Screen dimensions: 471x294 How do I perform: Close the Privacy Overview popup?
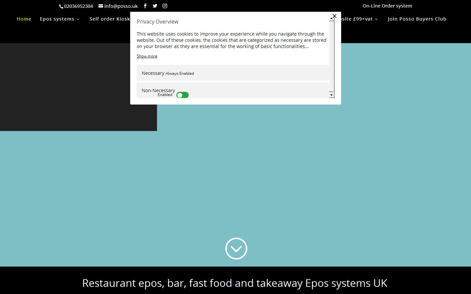[334, 16]
